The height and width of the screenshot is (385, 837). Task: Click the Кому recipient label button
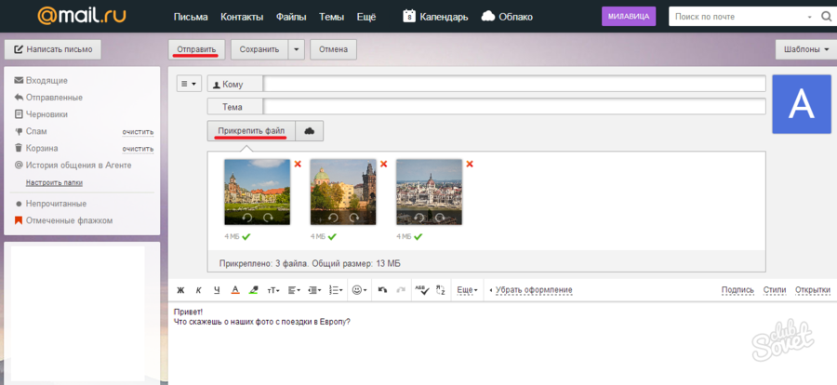pyautogui.click(x=235, y=85)
